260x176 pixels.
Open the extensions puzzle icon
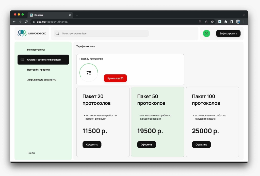226,22
